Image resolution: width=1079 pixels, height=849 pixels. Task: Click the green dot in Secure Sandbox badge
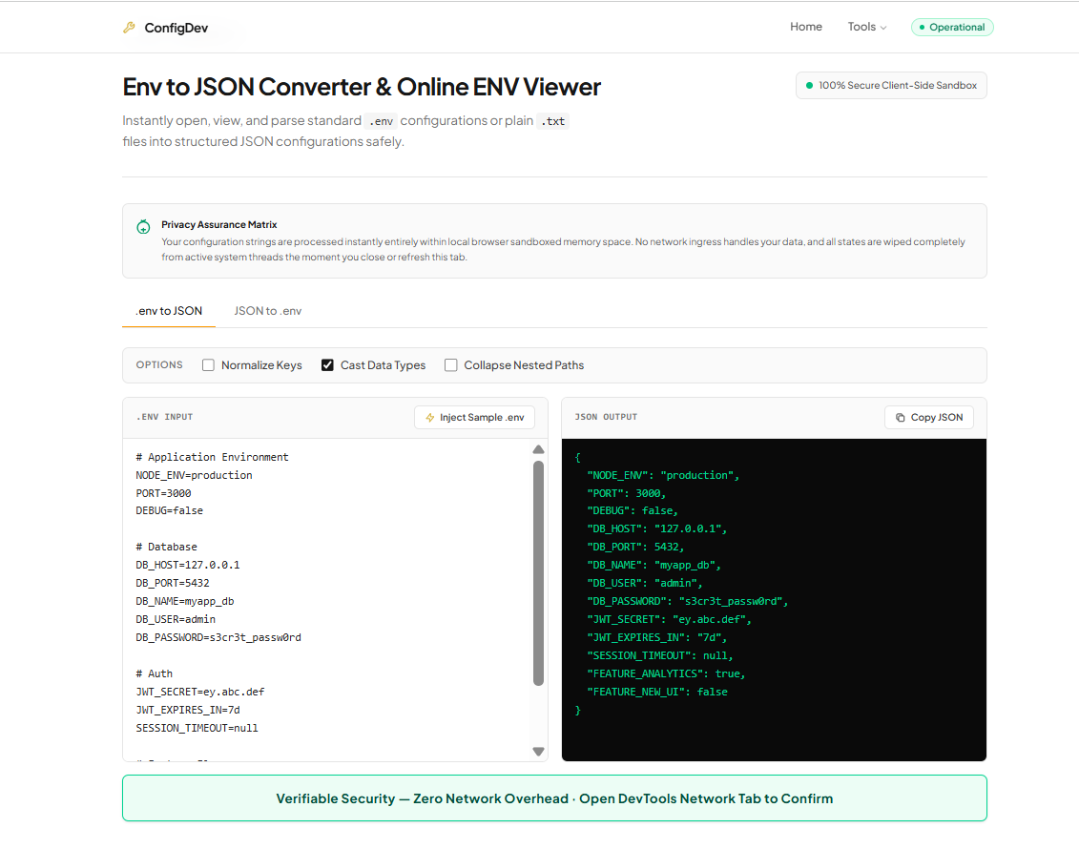tap(809, 85)
